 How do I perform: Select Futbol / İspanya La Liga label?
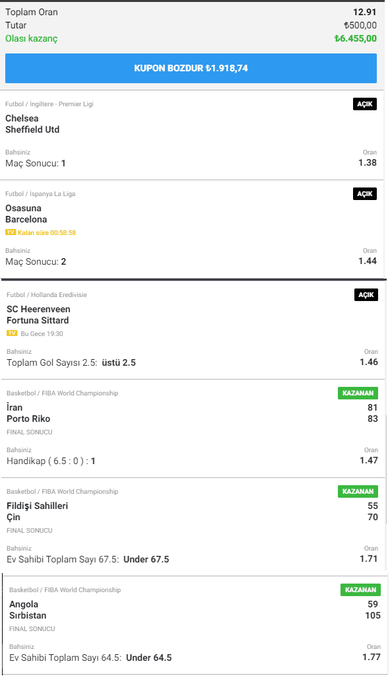40,193
